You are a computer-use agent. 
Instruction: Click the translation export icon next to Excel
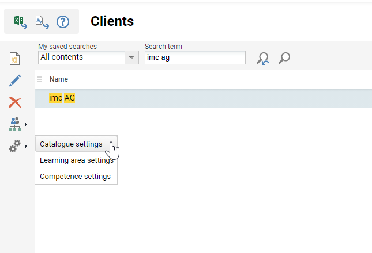(42, 22)
